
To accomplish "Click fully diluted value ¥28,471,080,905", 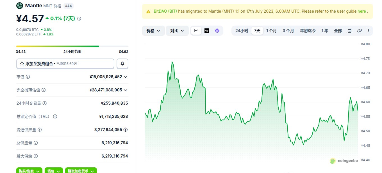I will 106,90.
